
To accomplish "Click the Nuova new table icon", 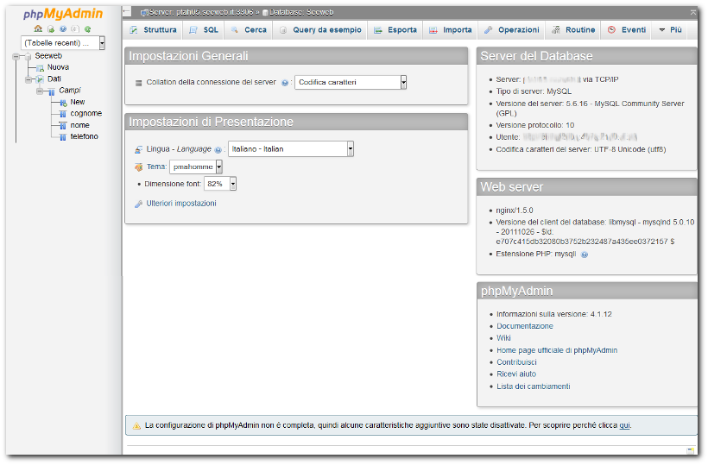I will point(41,68).
